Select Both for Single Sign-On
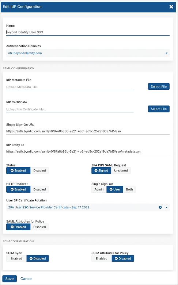The width and height of the screenshot is (178, 285). pyautogui.click(x=129, y=189)
